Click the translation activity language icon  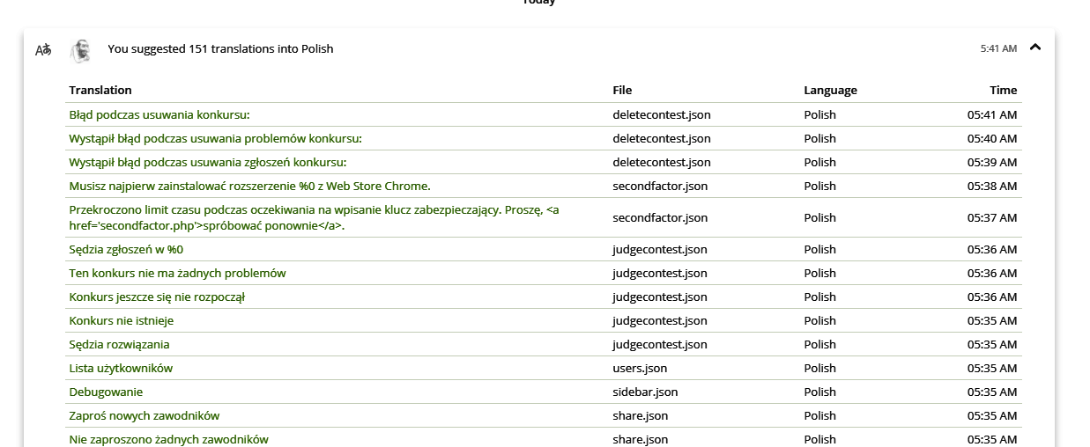click(43, 49)
